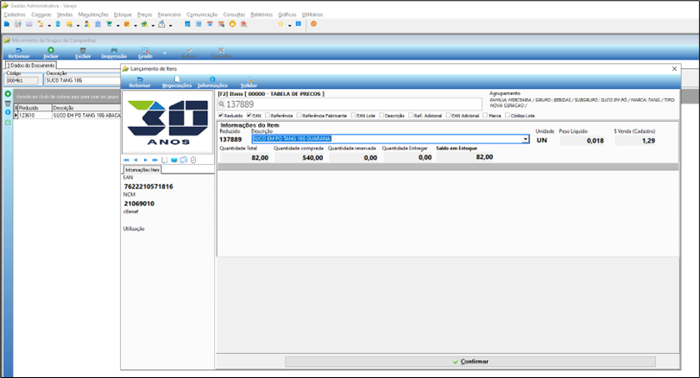Click the calculator icon in top toolbar
This screenshot has width=700, height=378.
click(199, 24)
